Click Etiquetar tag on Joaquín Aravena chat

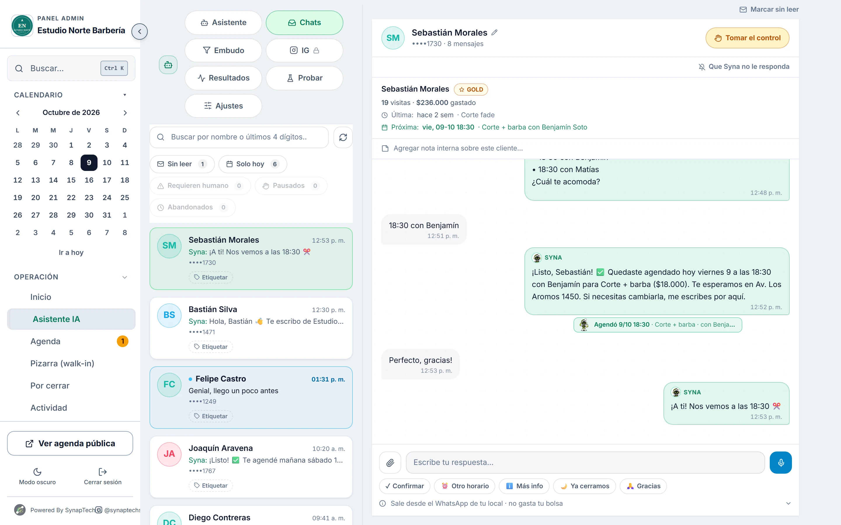[211, 485]
